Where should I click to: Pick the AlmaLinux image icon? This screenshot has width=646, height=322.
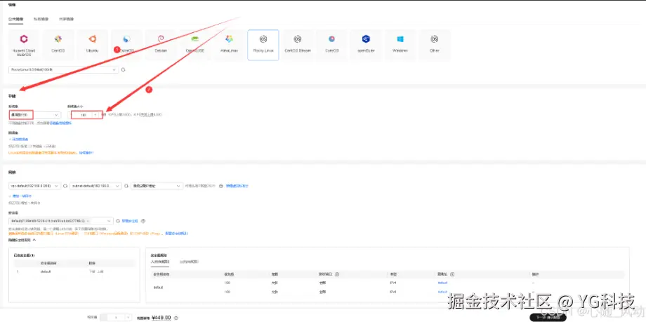[229, 39]
